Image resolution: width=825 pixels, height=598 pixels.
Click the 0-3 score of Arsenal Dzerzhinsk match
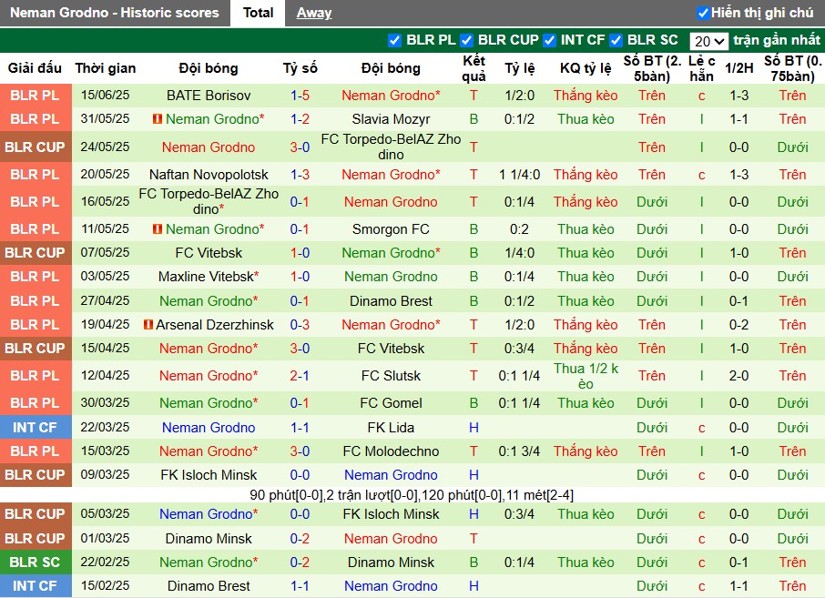point(300,325)
